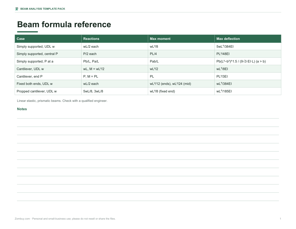Click the 'PL' moment in the Cantilever end P row

coord(181,76)
